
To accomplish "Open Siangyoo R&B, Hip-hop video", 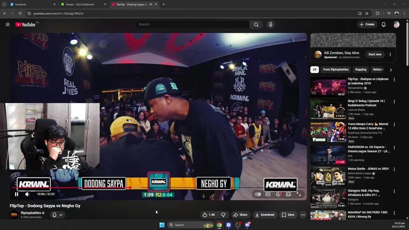I will point(328,198).
